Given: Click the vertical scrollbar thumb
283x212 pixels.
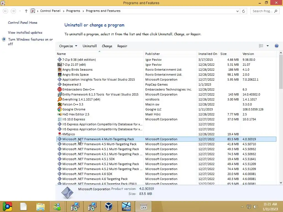Looking at the screenshot, I should tap(281, 72).
